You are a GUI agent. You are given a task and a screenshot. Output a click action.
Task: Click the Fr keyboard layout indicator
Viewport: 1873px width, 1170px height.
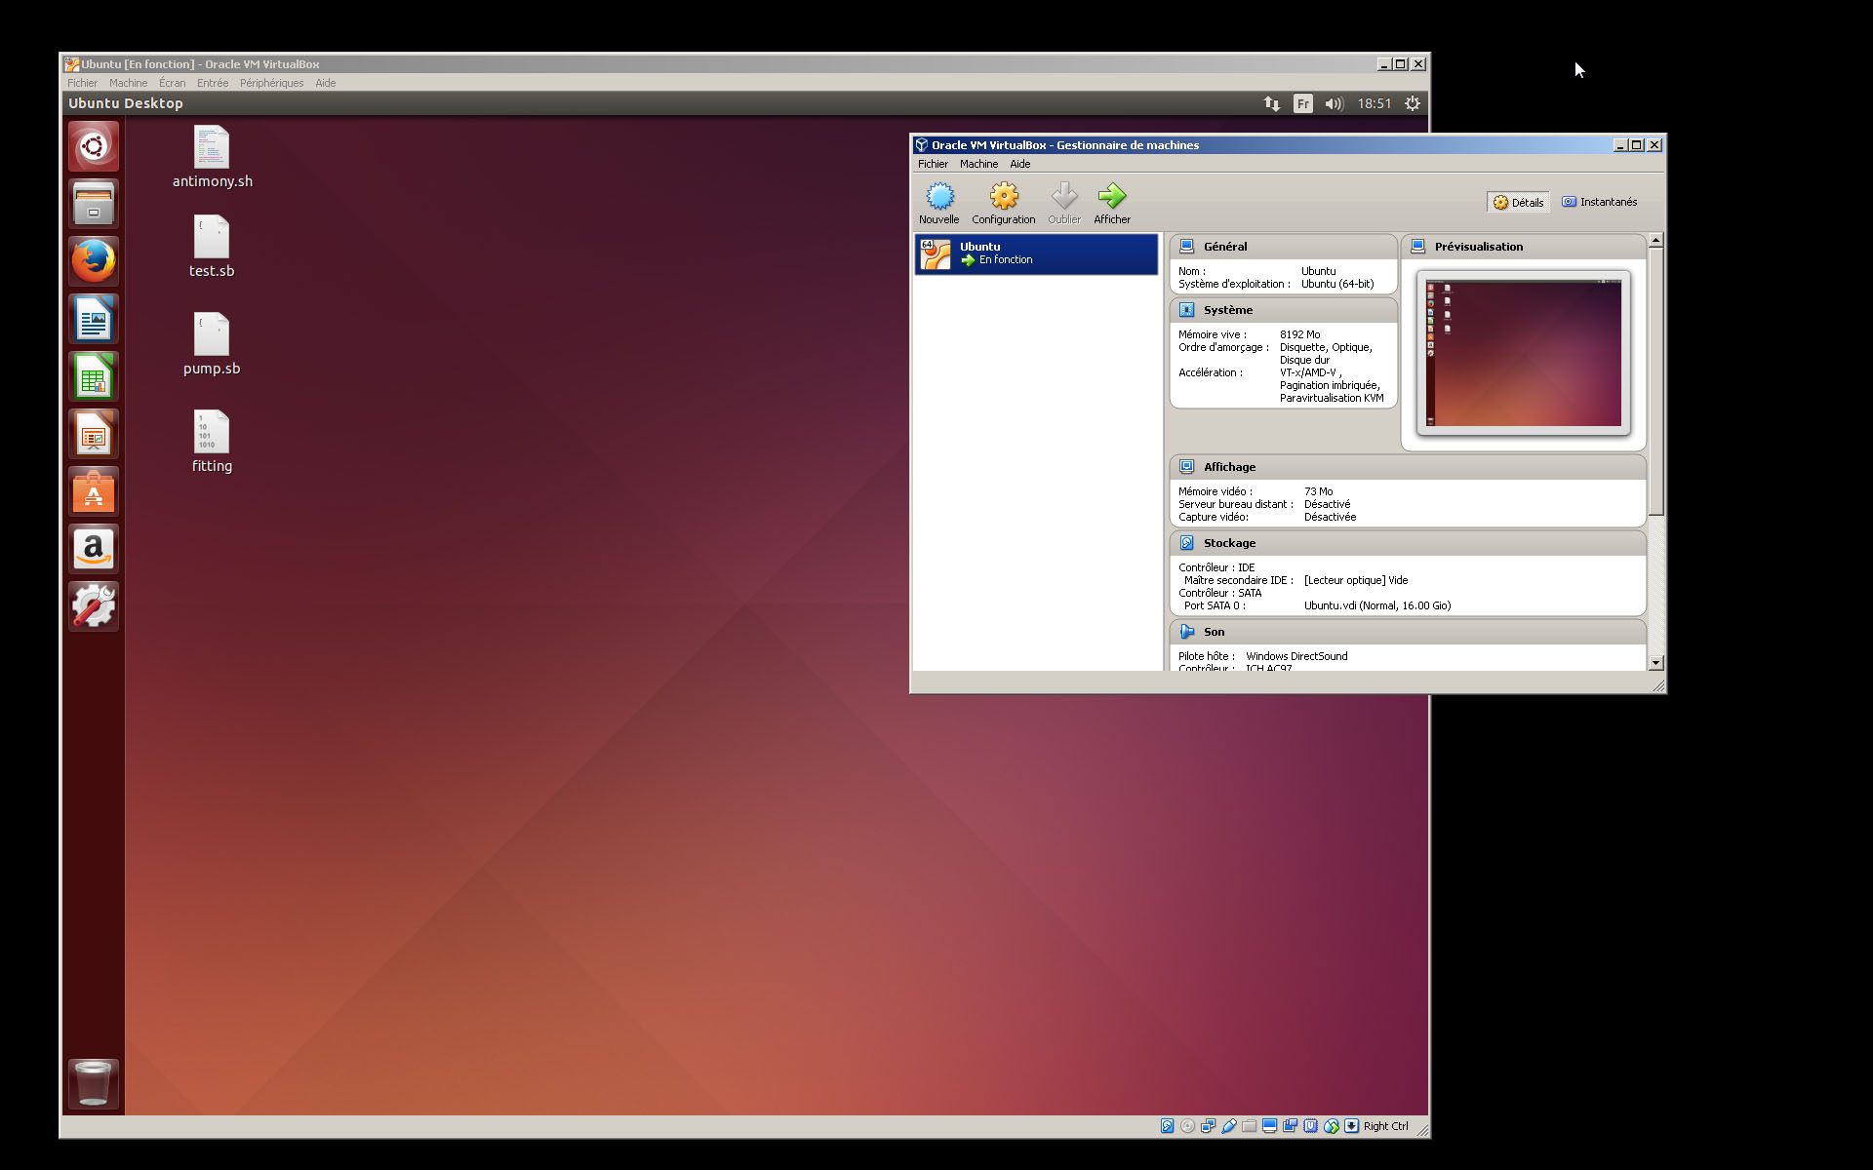(x=1303, y=103)
